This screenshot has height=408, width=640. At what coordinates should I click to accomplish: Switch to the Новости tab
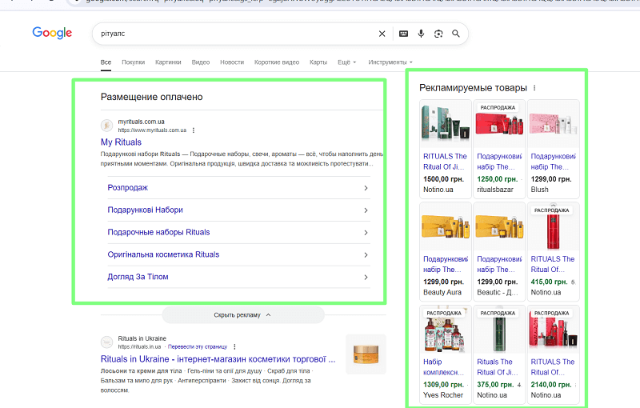[x=232, y=62]
